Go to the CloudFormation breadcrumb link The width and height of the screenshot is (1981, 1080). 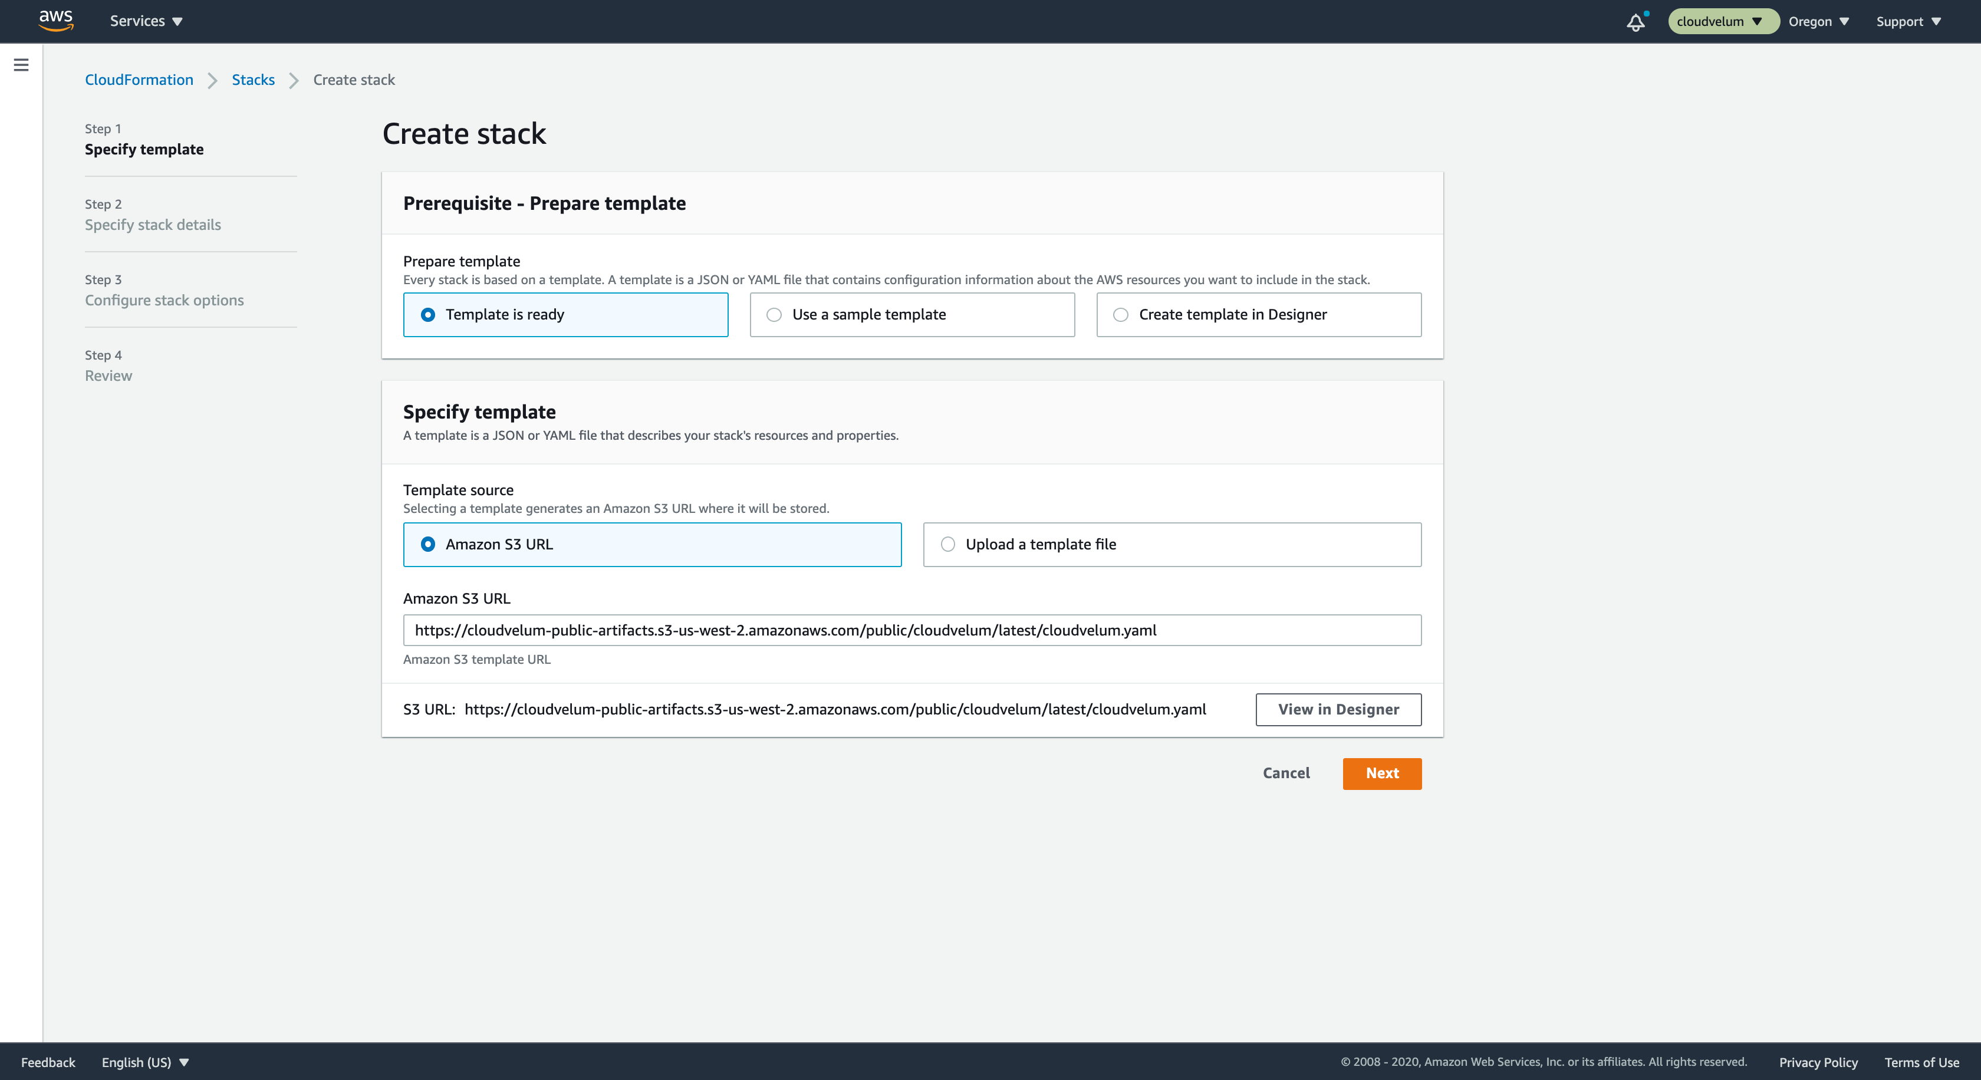click(139, 80)
